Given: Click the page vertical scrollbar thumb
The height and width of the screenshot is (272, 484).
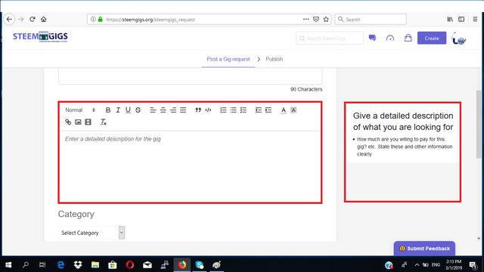Looking at the screenshot, I should pyautogui.click(x=479, y=125).
